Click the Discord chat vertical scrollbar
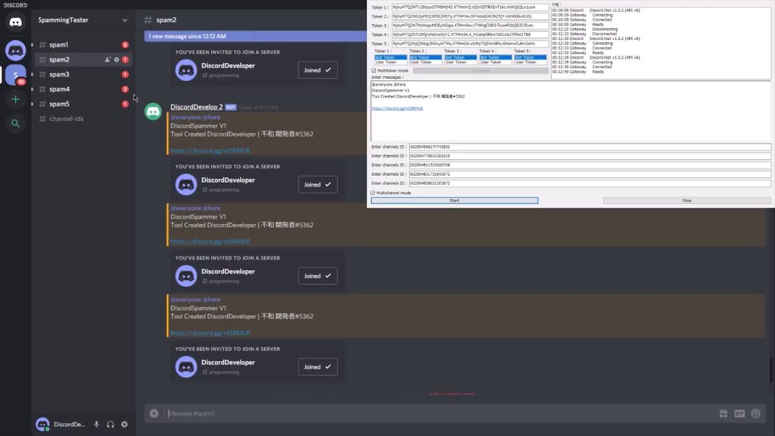The image size is (775, 436). coord(771,369)
